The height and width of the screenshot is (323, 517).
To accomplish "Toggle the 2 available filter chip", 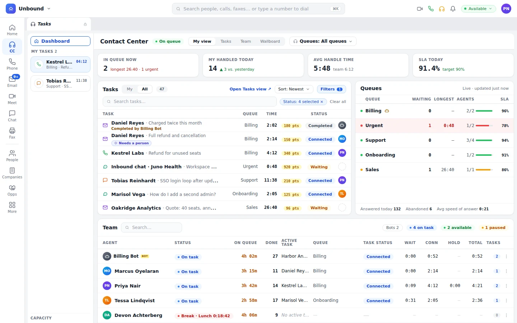I will (x=457, y=228).
